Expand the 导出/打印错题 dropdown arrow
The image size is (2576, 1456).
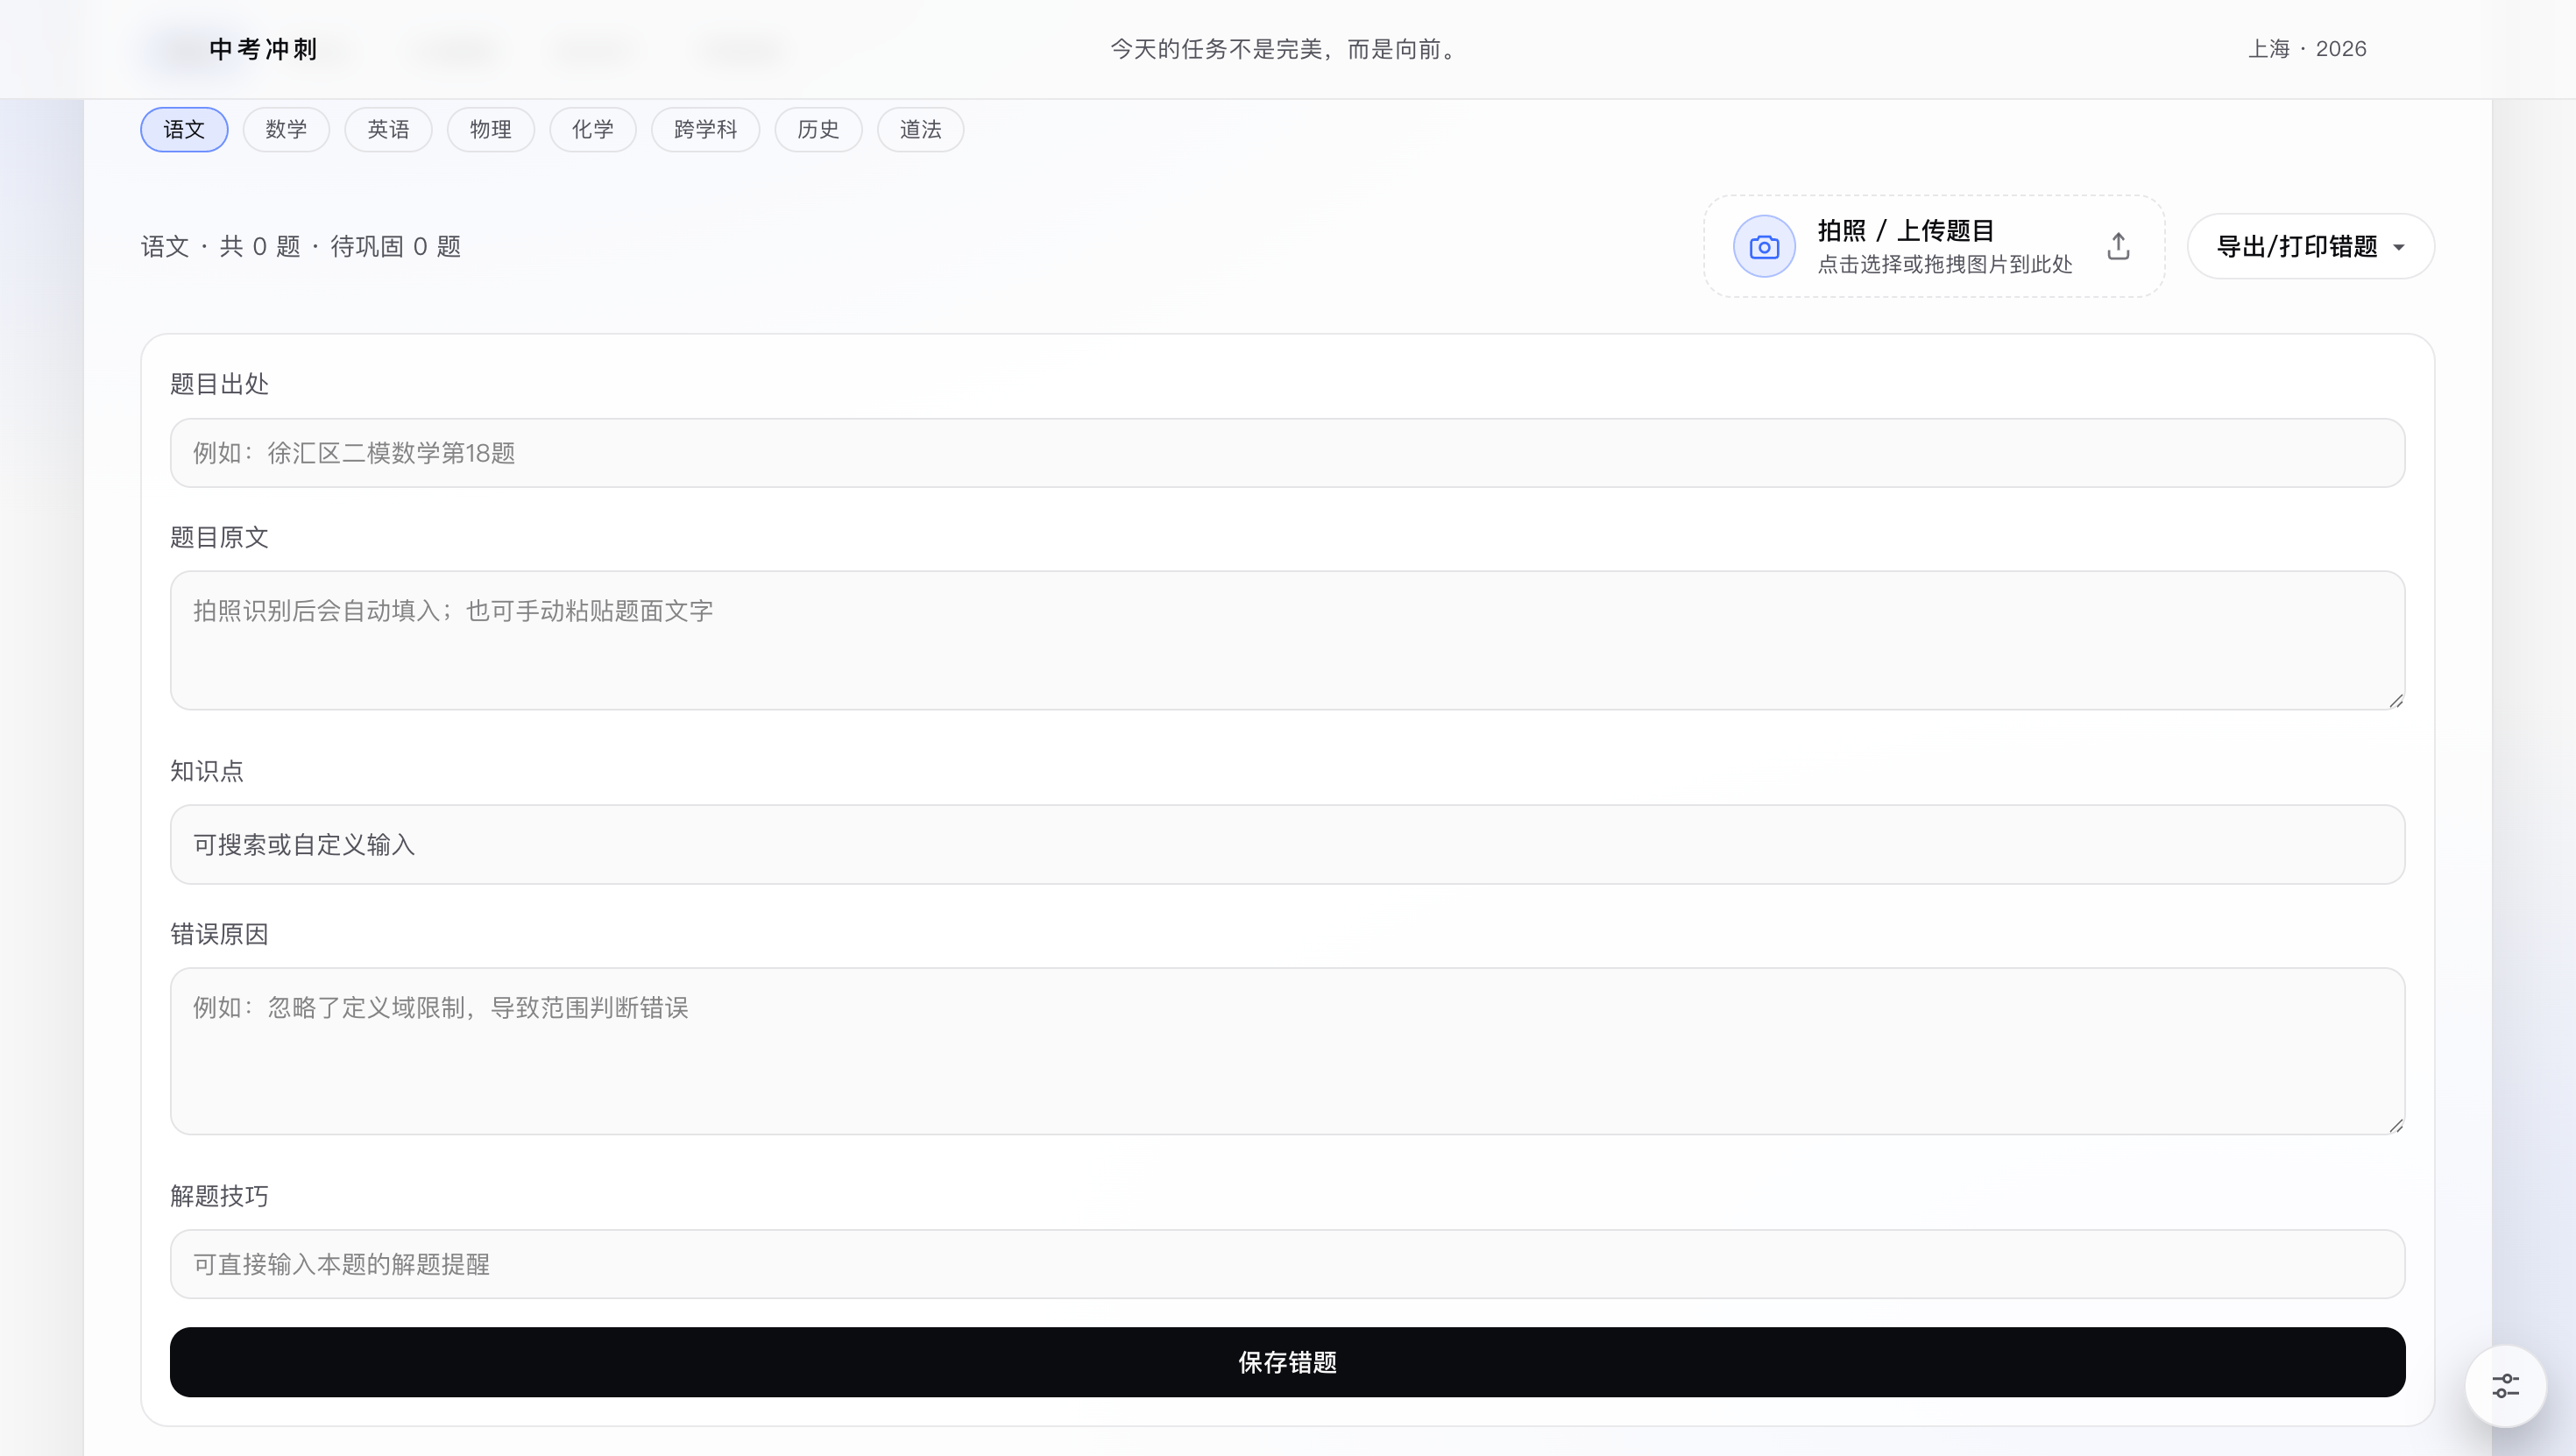tap(2399, 247)
